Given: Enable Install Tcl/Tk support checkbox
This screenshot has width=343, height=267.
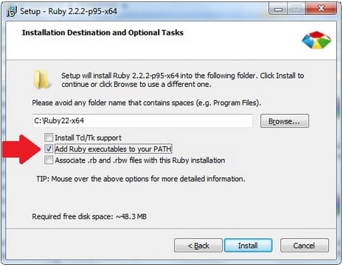Looking at the screenshot, I should (49, 138).
